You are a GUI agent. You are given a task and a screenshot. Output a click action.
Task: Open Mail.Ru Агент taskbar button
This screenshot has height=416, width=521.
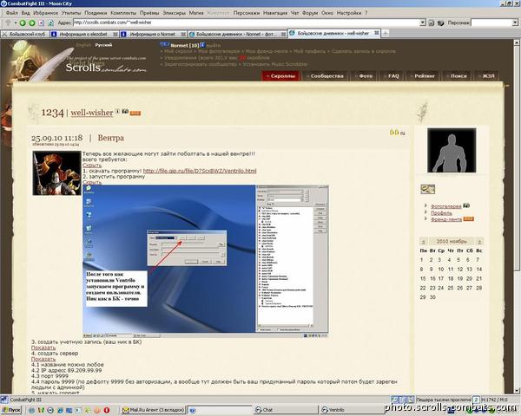[153, 410]
